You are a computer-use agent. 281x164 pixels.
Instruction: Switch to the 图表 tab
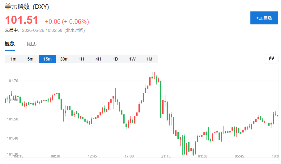pos(32,44)
